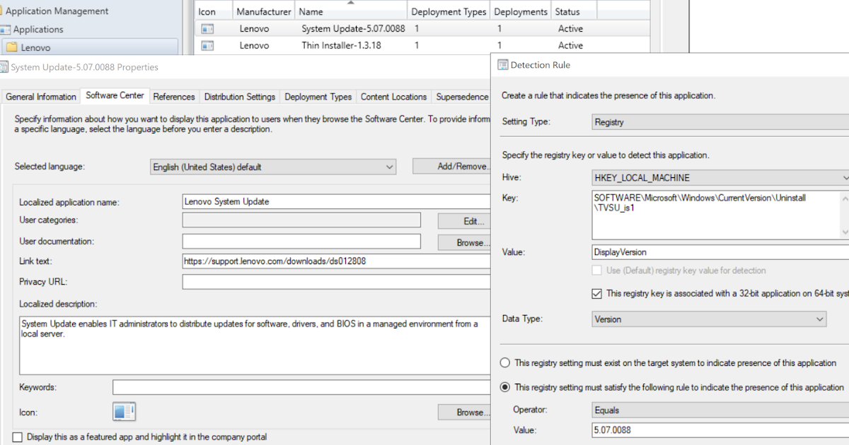Screen dimensions: 849x445
Task: Click the Thin Installer-1.3.18 row icon
Action: tap(207, 45)
